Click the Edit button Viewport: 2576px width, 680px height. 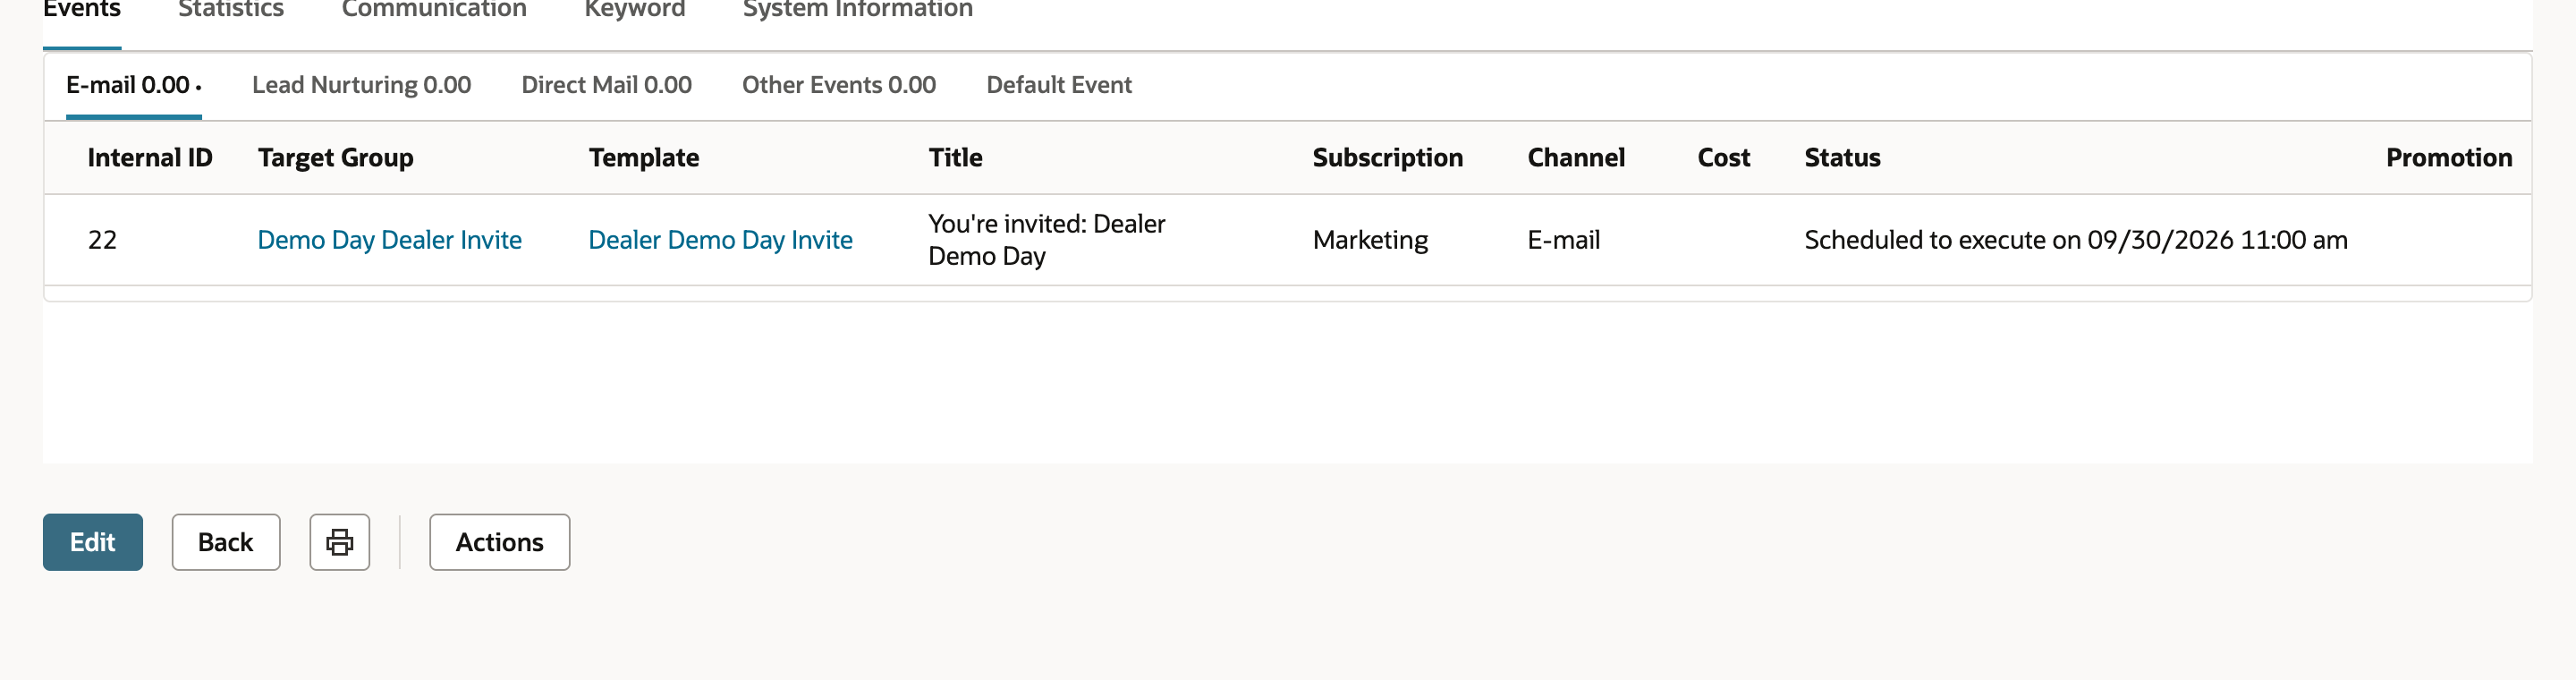pyautogui.click(x=93, y=542)
